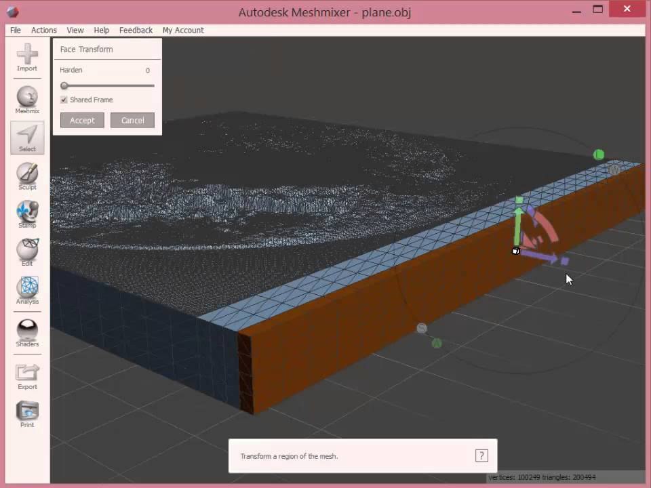Open the File menu

16,30
